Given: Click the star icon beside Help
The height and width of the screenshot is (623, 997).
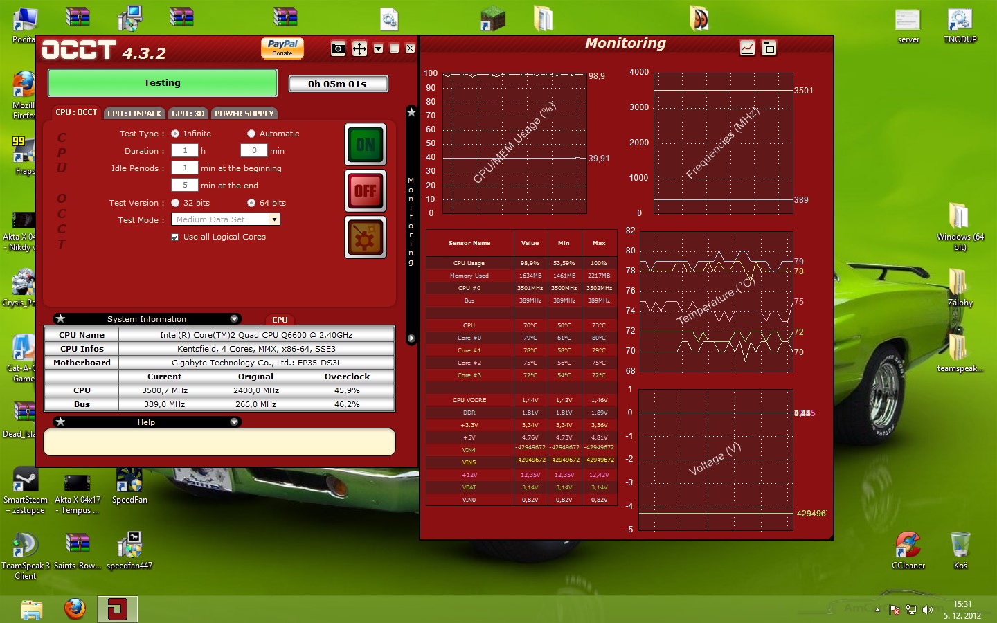Looking at the screenshot, I should [x=61, y=422].
